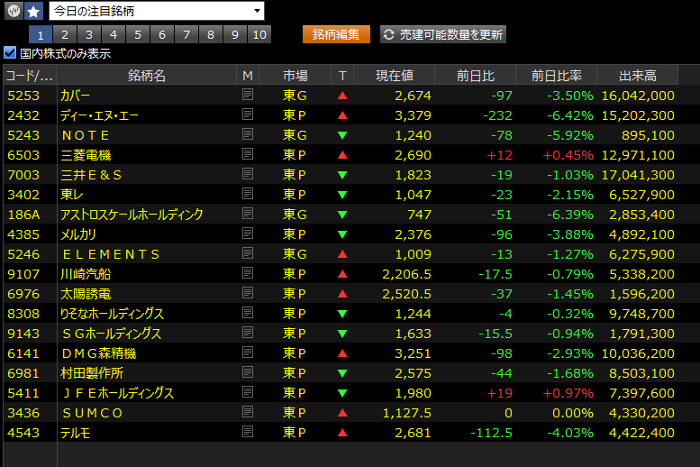The height and width of the screenshot is (467, 700).
Task: Switch to page tab 10
Action: click(259, 34)
